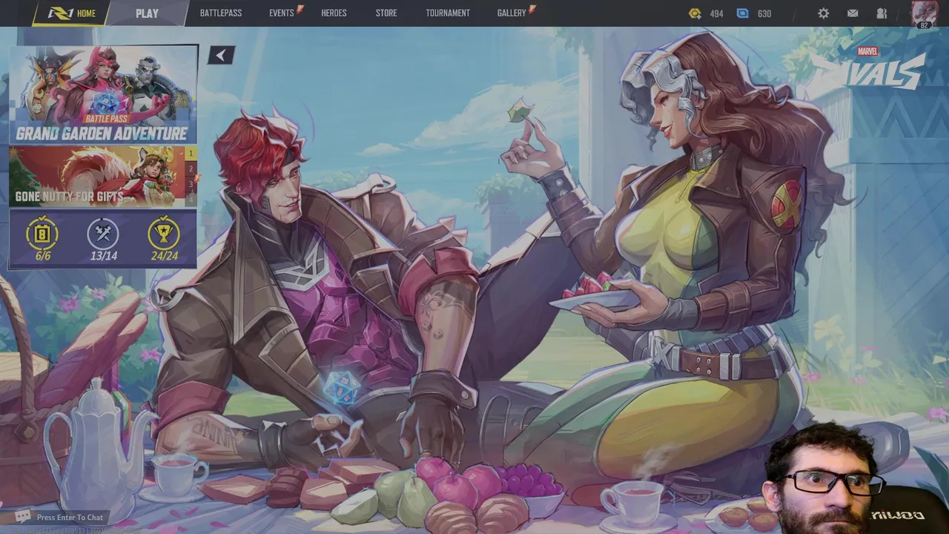This screenshot has width=949, height=534.
Task: Click the gold Lattice currency icon
Action: pyautogui.click(x=695, y=13)
